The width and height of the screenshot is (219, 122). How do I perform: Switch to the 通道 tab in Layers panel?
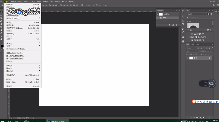coord(193,45)
